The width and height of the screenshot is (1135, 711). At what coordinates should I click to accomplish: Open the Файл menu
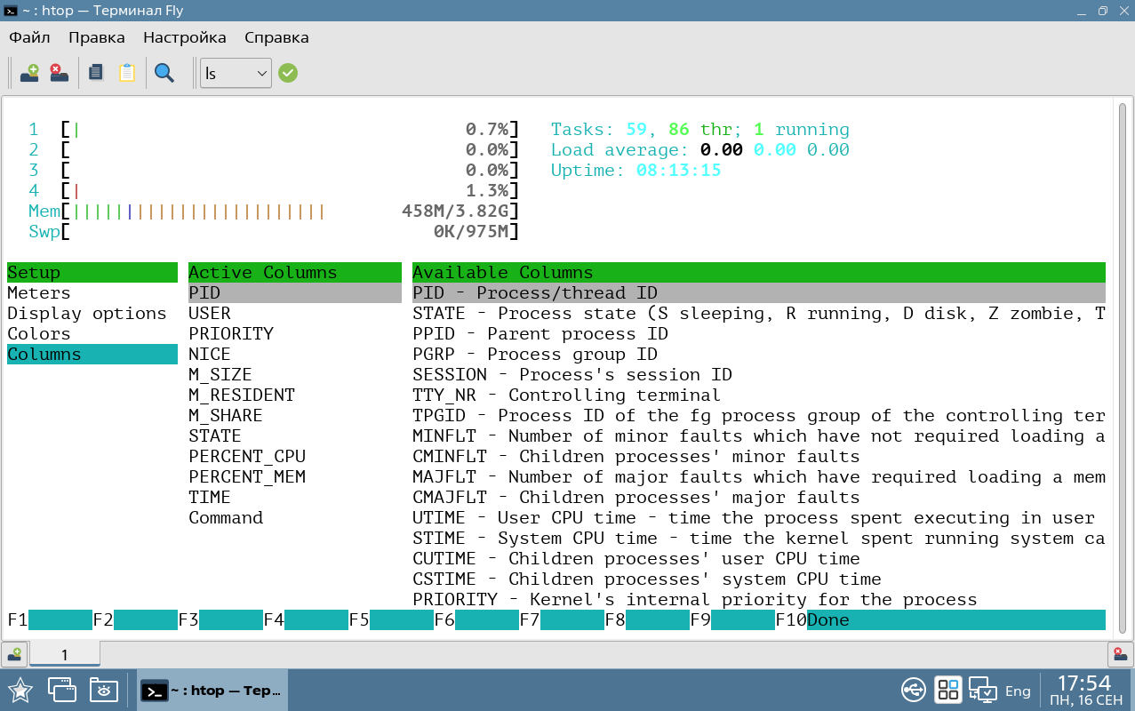(x=29, y=37)
